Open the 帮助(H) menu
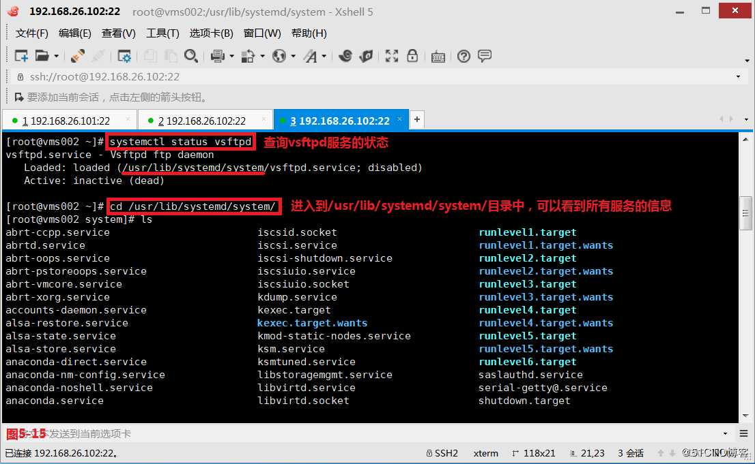The image size is (755, 464). [x=309, y=33]
